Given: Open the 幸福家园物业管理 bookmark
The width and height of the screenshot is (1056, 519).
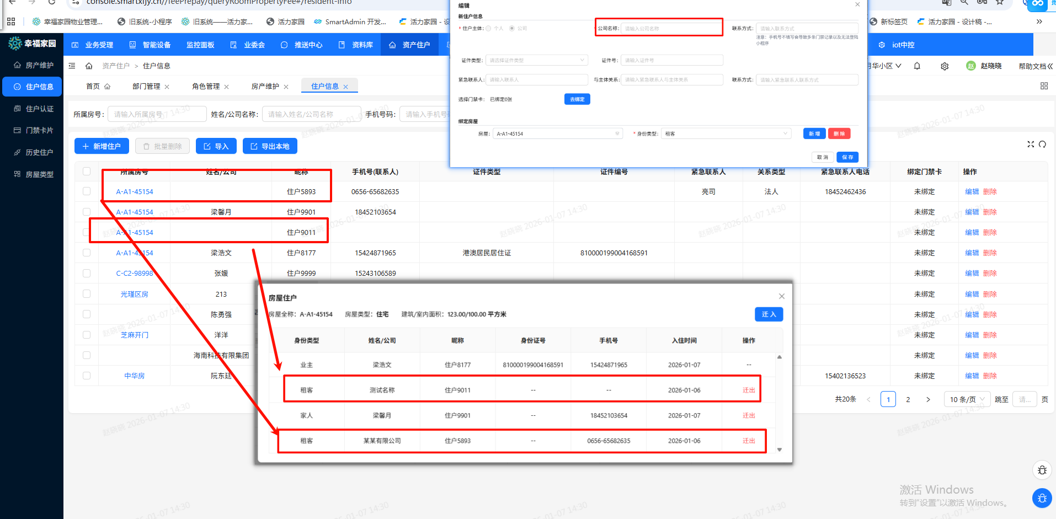Looking at the screenshot, I should pyautogui.click(x=67, y=22).
